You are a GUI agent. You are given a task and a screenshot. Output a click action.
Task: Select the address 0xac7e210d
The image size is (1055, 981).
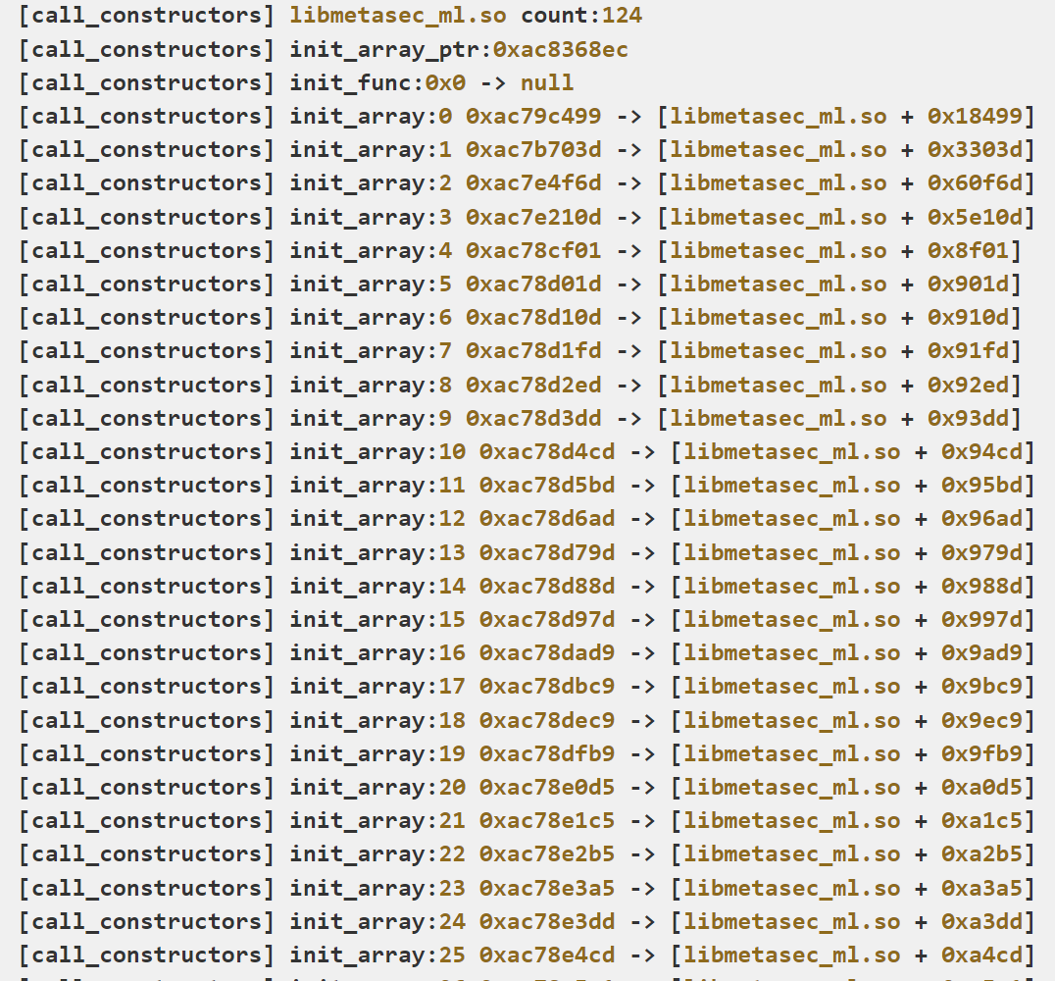pos(533,217)
